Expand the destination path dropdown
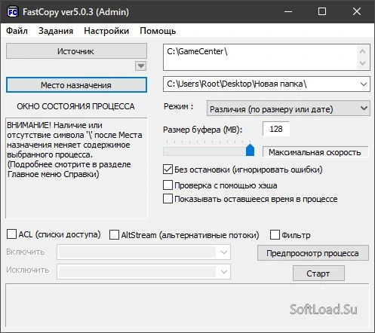This screenshot has width=375, height=333. [x=364, y=84]
